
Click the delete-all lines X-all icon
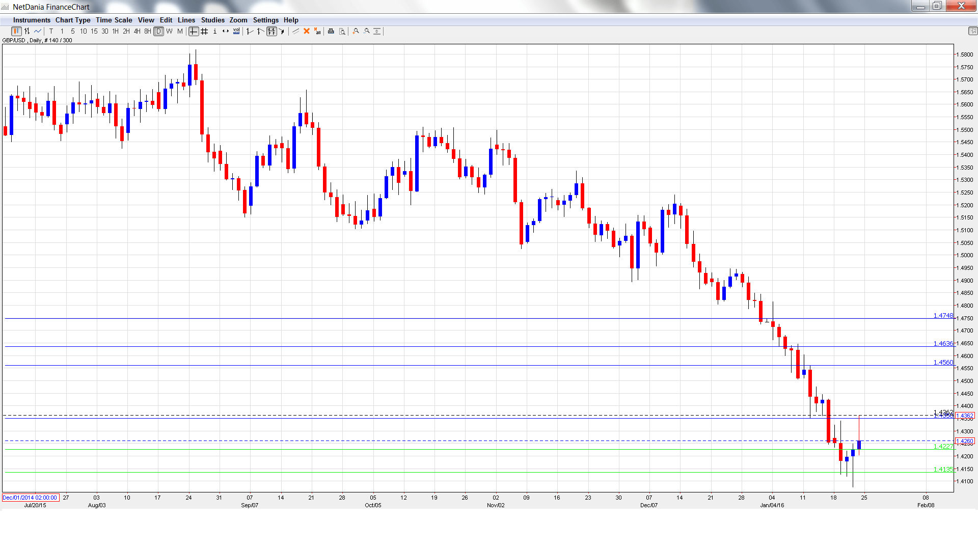[316, 31]
